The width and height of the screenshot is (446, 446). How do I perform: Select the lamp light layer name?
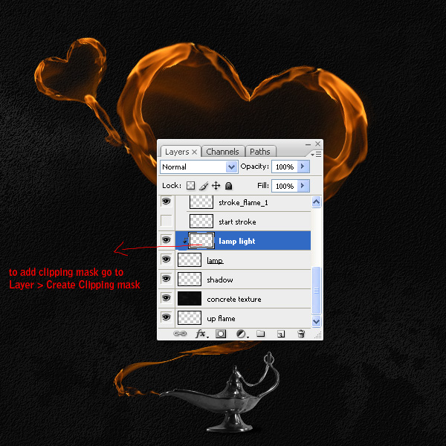[237, 241]
